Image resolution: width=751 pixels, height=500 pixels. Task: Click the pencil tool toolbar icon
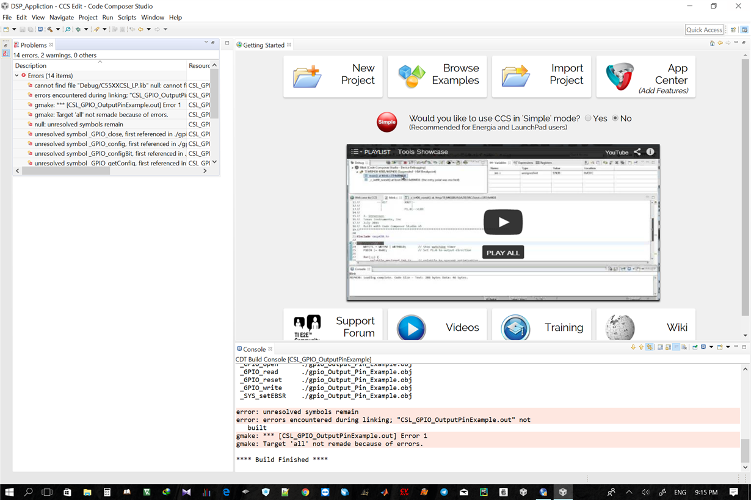click(96, 29)
